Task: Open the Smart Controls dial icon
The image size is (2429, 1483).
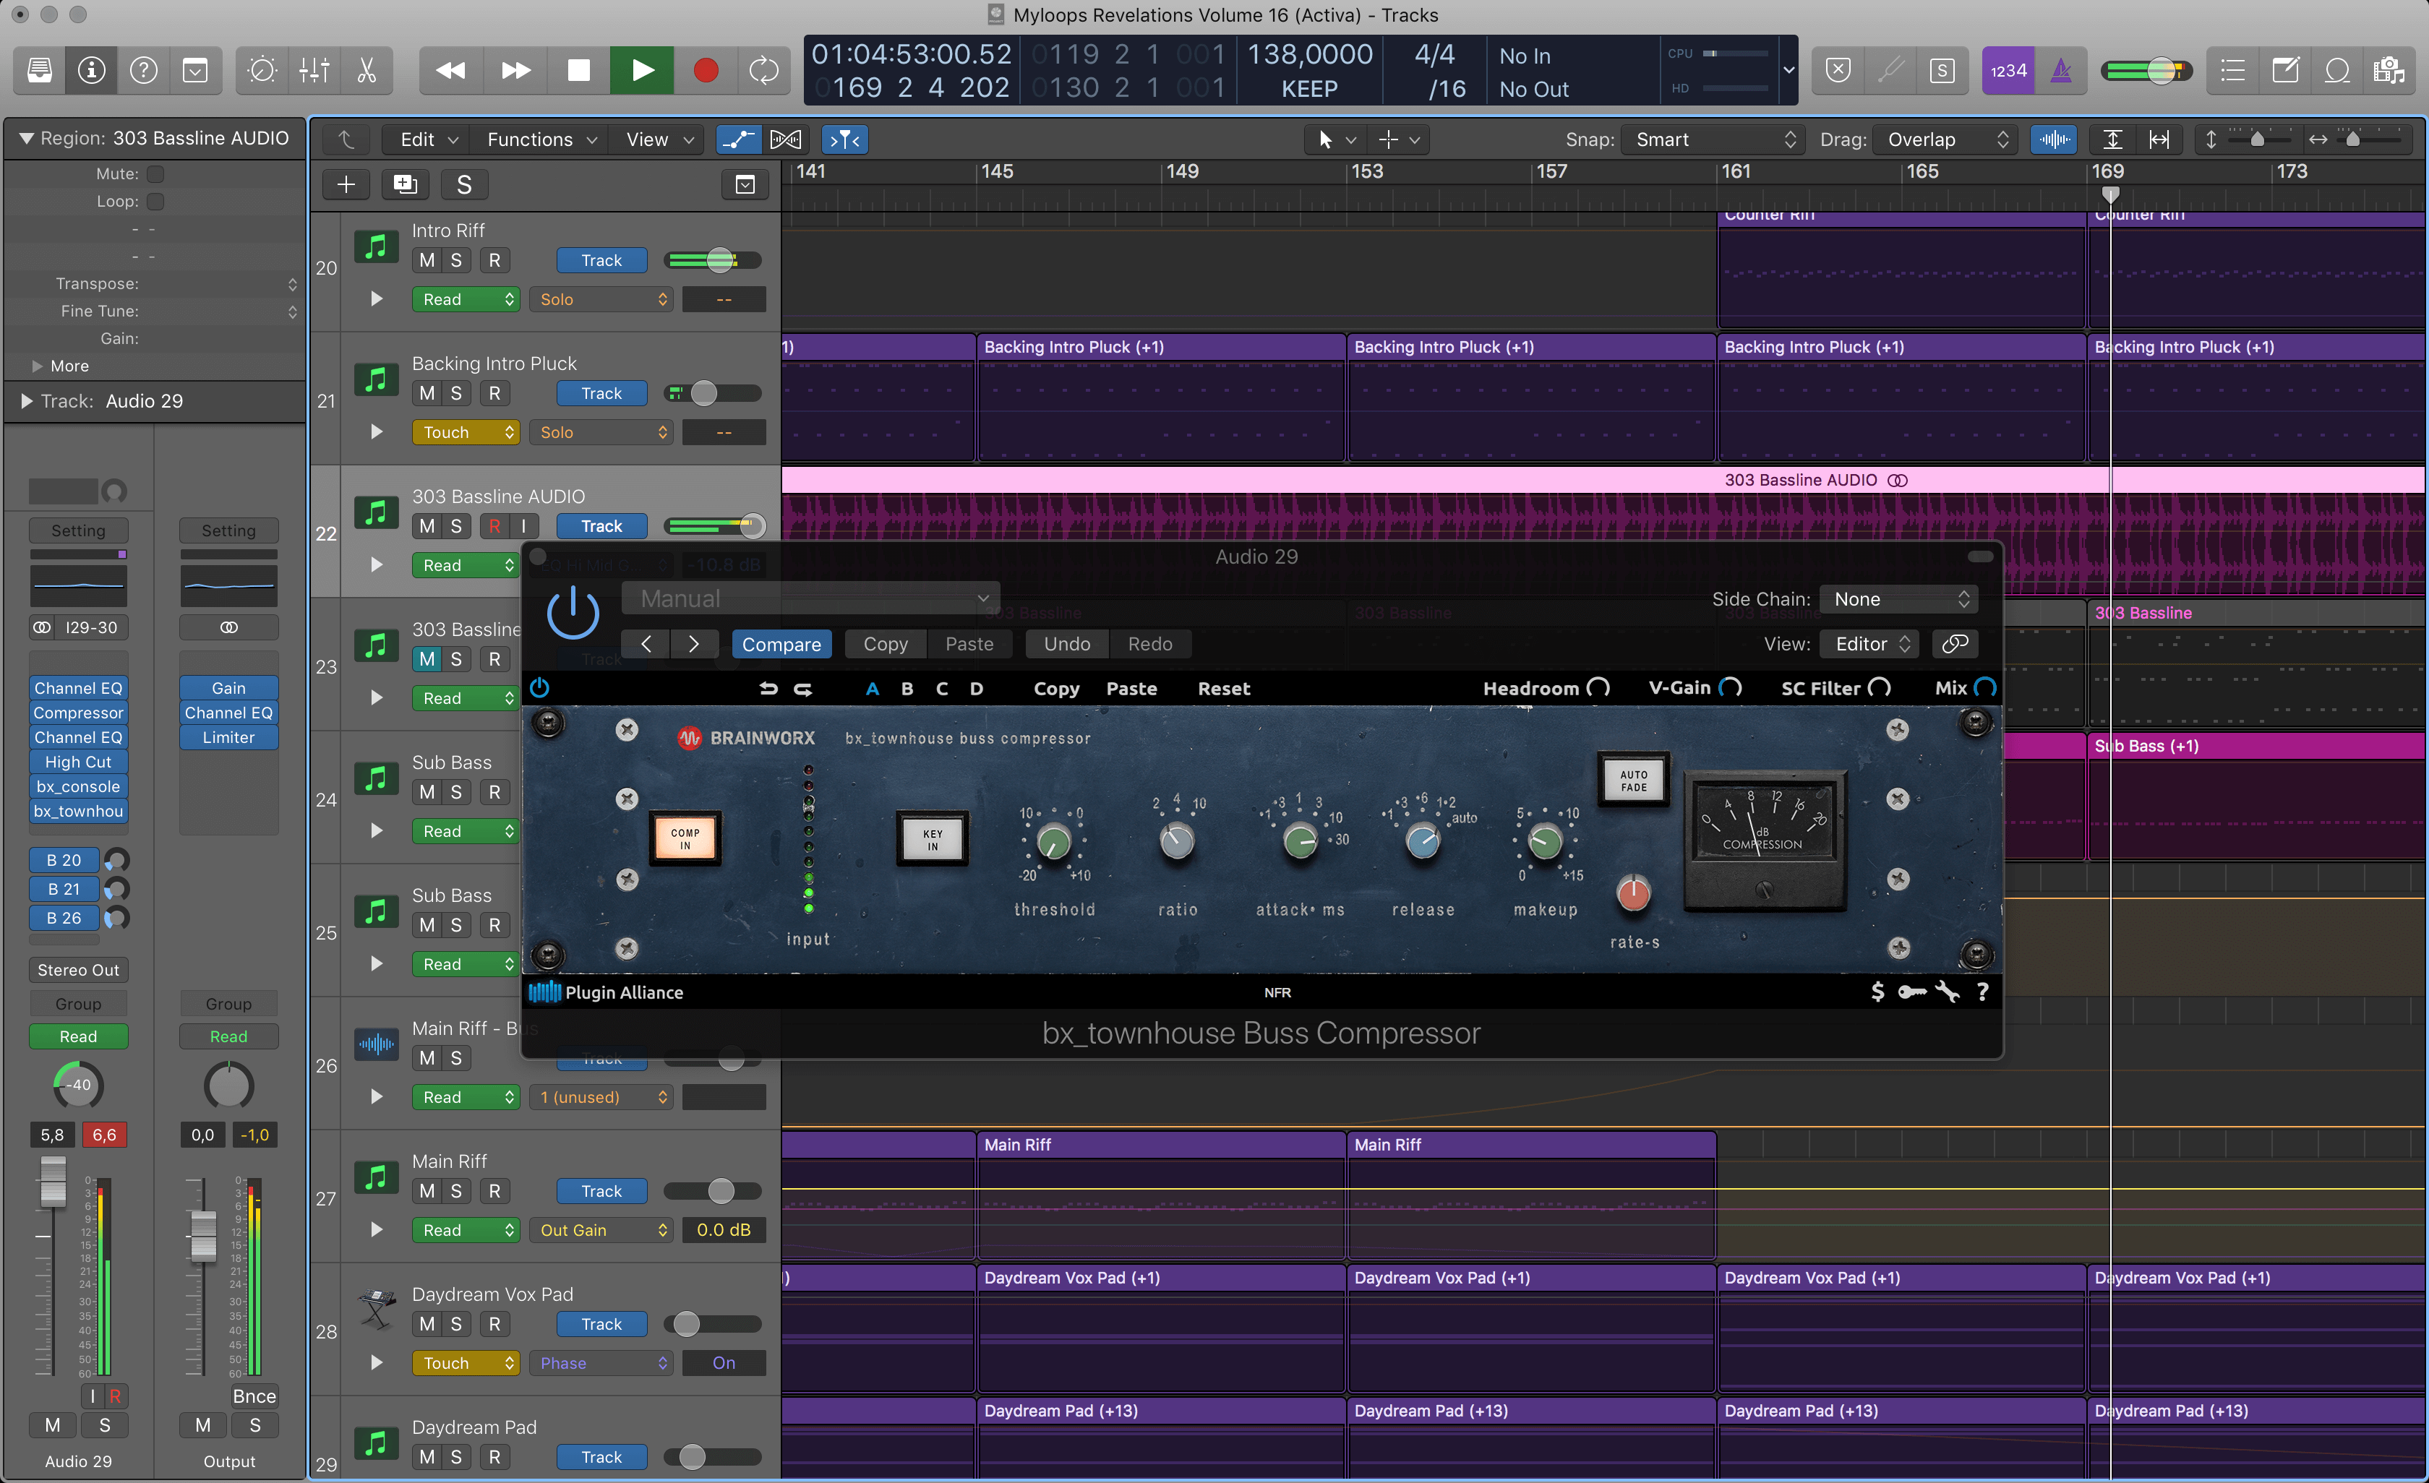Action: [x=262, y=70]
